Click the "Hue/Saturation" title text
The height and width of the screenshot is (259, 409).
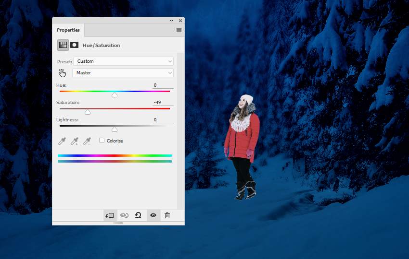(x=101, y=45)
